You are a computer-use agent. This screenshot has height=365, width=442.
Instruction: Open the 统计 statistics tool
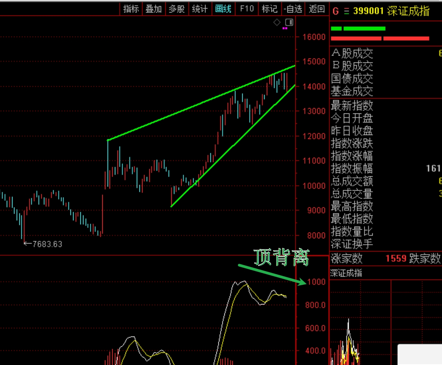point(200,9)
